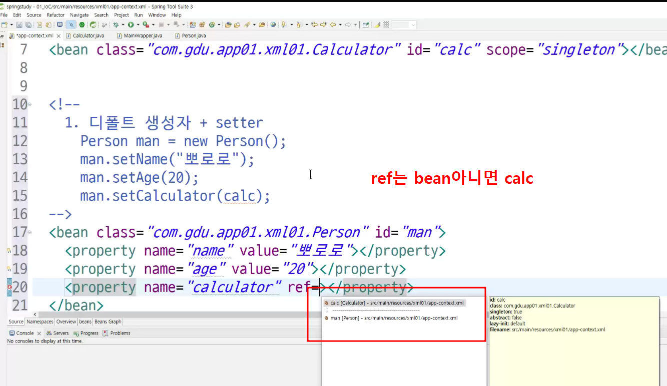Switch to the beans editor tab
Image resolution: width=667 pixels, height=386 pixels.
(x=86, y=322)
